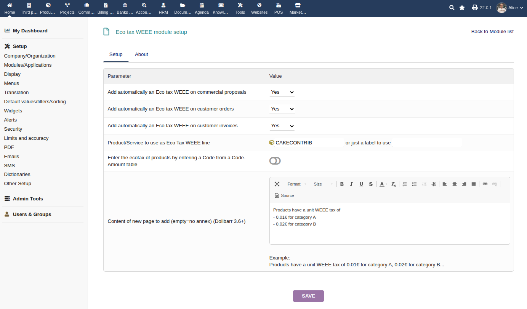The height and width of the screenshot is (309, 527).
Task: Click the insert link icon
Action: point(485,184)
